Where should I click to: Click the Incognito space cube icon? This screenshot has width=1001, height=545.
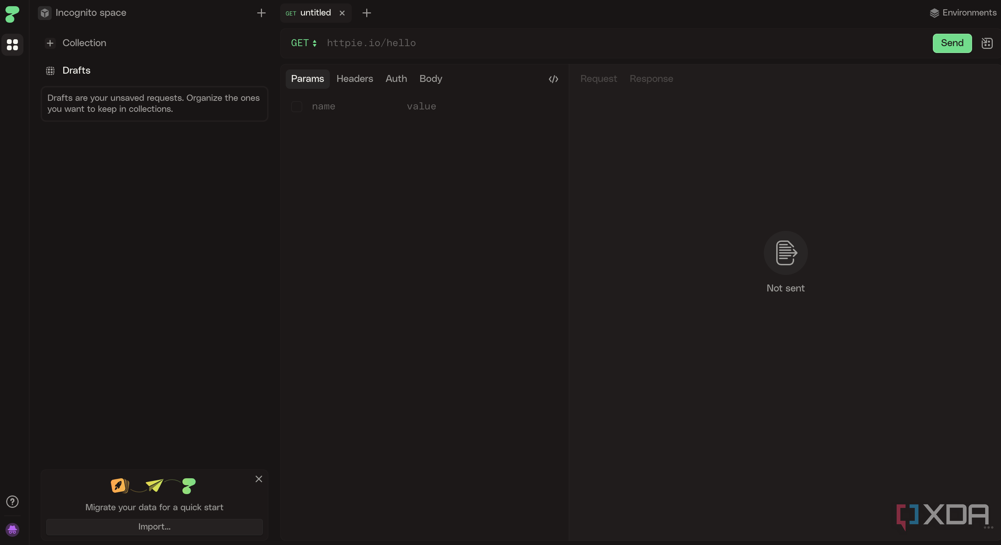pos(45,13)
